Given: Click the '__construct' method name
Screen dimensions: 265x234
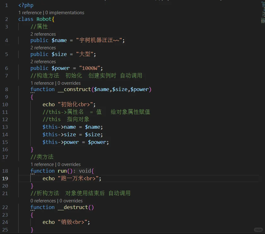Looking at the screenshot, I should pos(74,89).
